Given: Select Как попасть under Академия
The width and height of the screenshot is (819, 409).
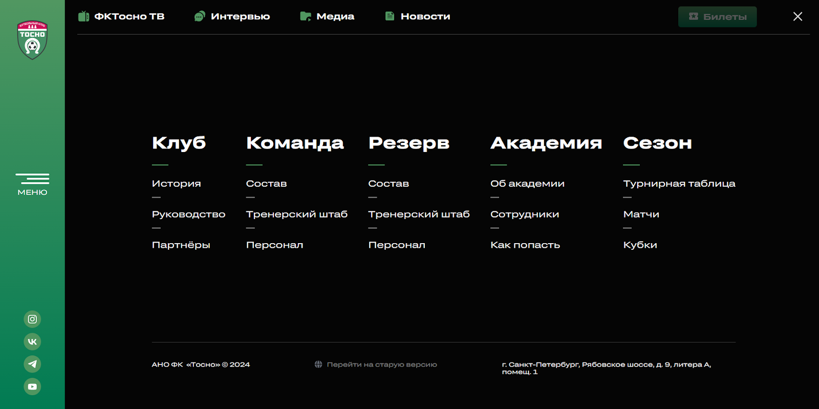Looking at the screenshot, I should (525, 245).
